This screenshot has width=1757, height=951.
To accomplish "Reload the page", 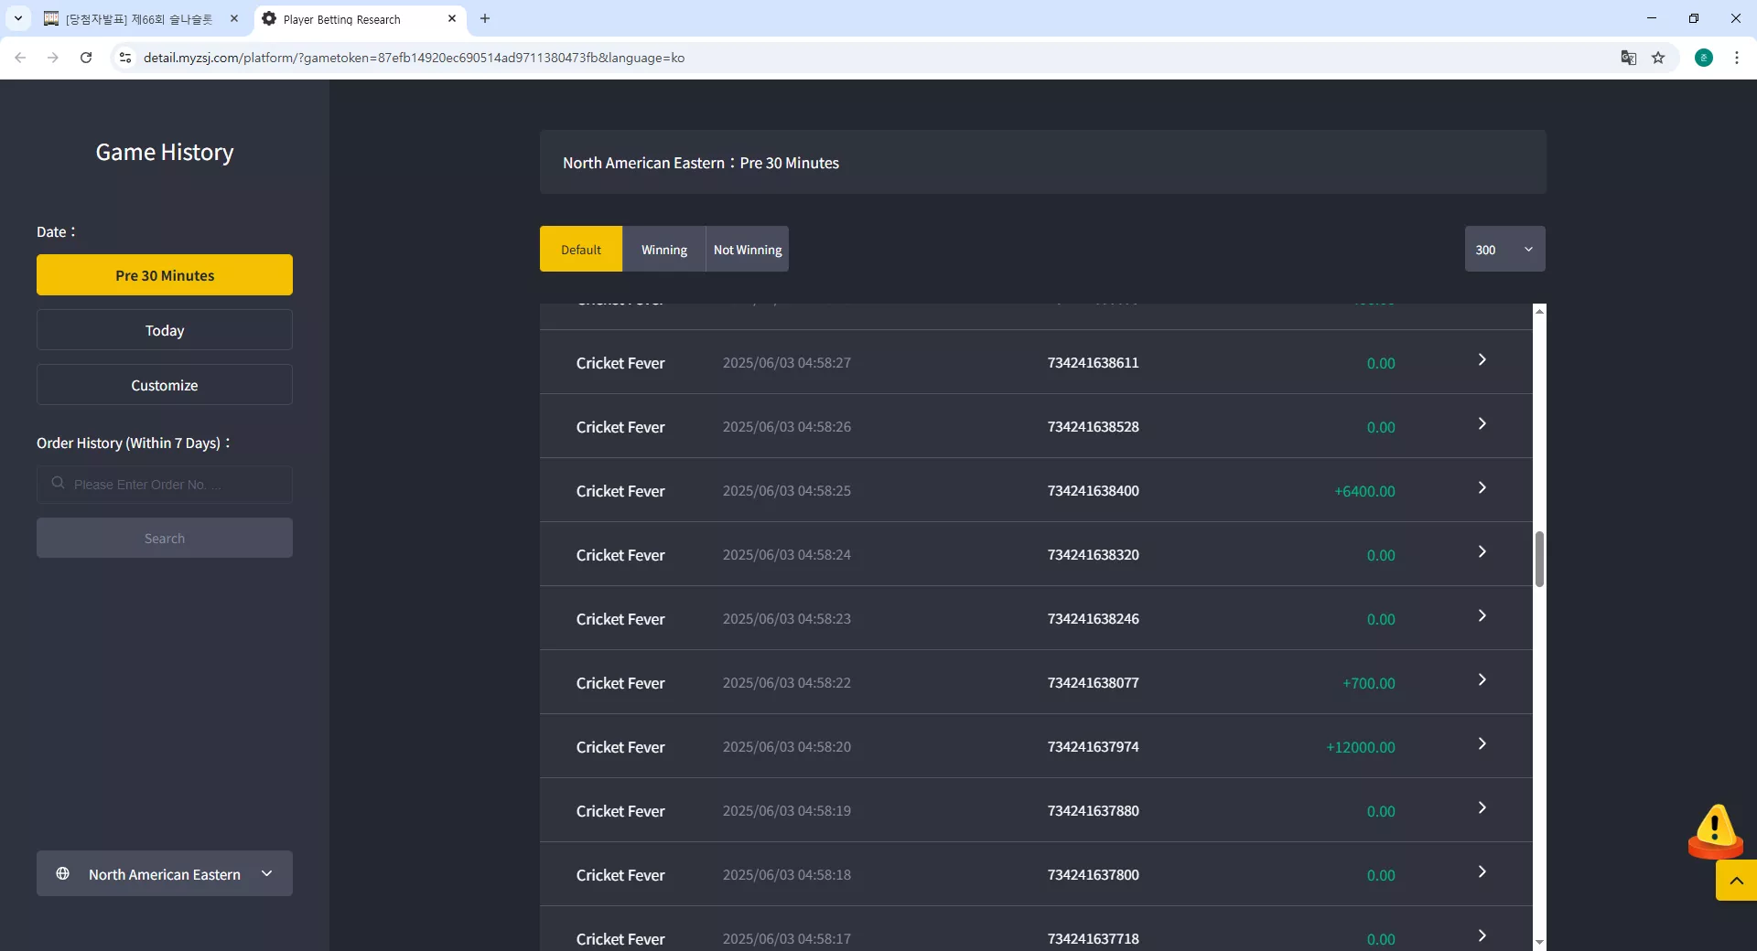I will click(86, 58).
